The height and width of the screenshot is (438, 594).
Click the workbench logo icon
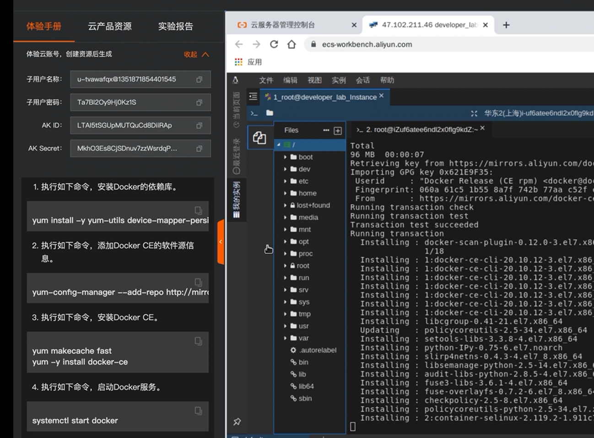pos(235,80)
